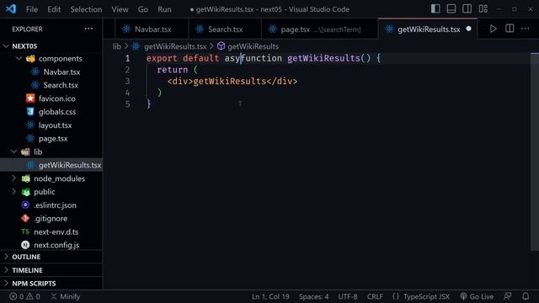Open the Run menu
The image size is (539, 303).
point(164,9)
